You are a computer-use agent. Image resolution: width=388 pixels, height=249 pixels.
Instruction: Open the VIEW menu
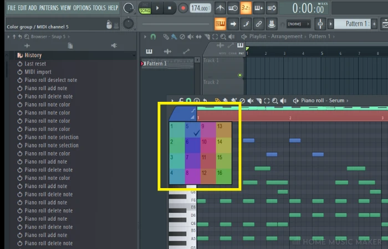pyautogui.click(x=65, y=8)
